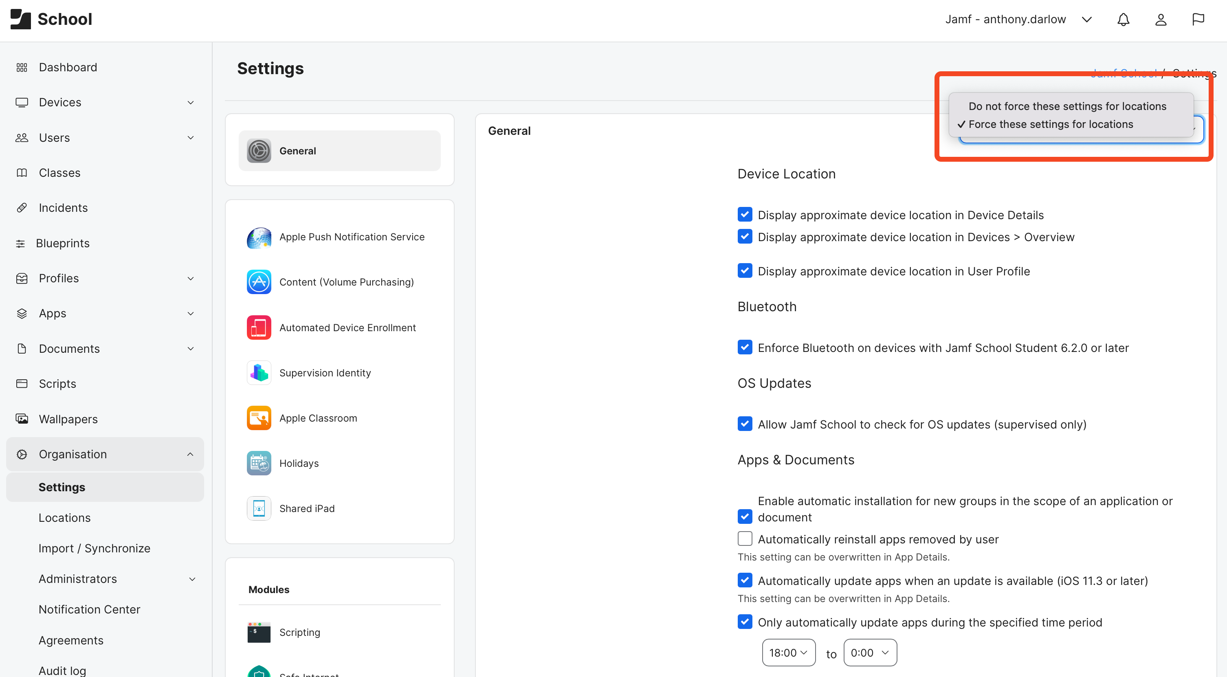Open the 18:00 start time dropdown
Image resolution: width=1227 pixels, height=677 pixels.
pyautogui.click(x=789, y=653)
